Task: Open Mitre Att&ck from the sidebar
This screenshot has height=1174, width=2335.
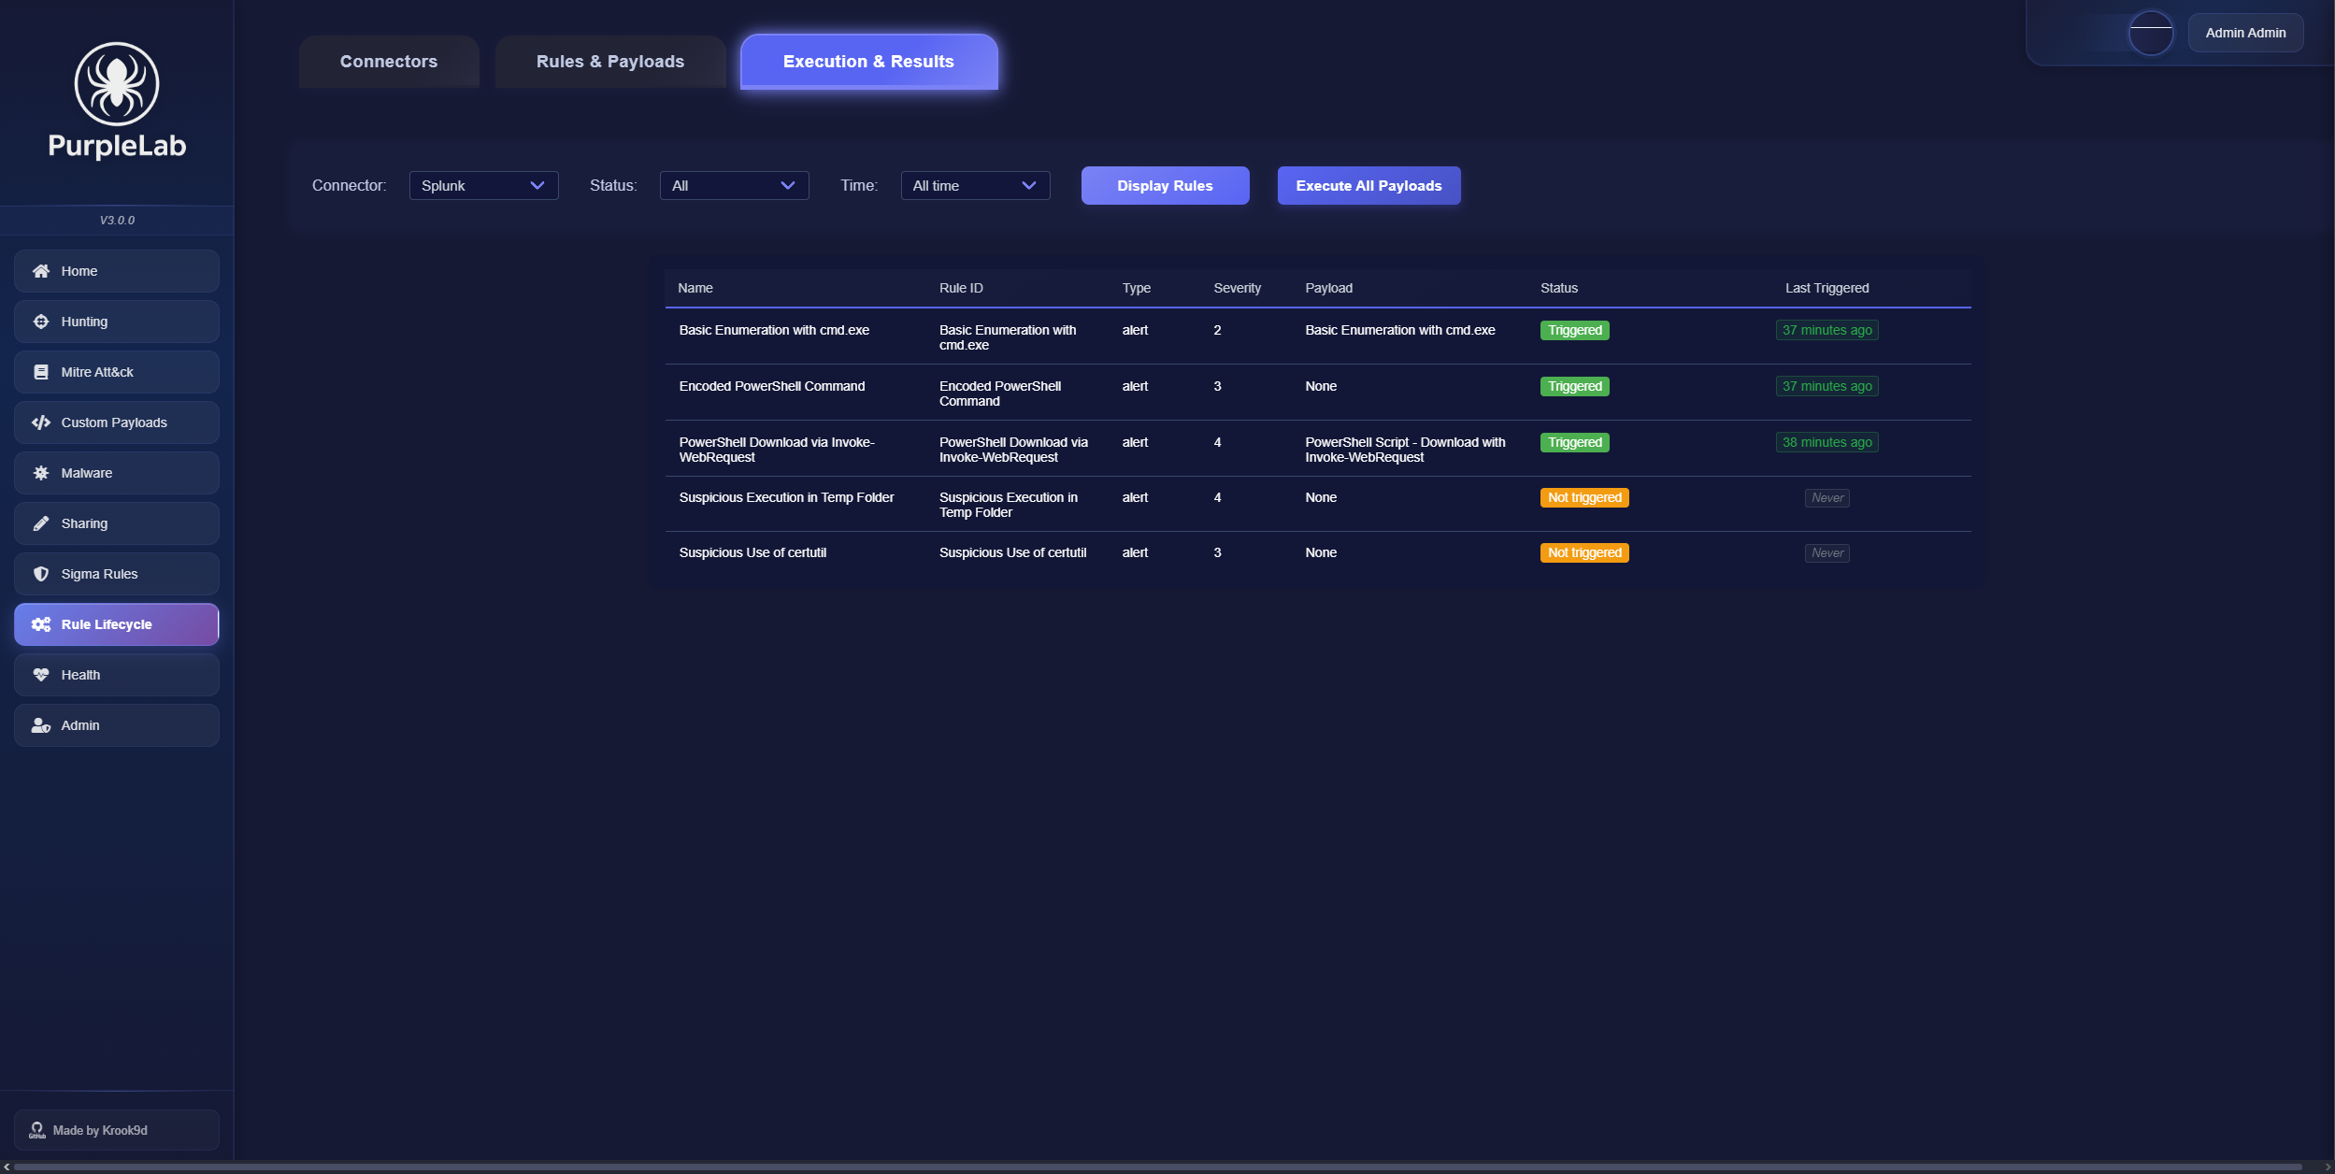Action: (x=117, y=372)
